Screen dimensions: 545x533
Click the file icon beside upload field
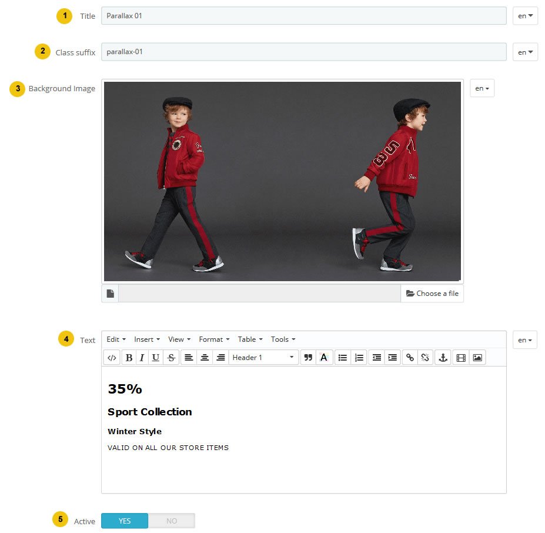[110, 294]
